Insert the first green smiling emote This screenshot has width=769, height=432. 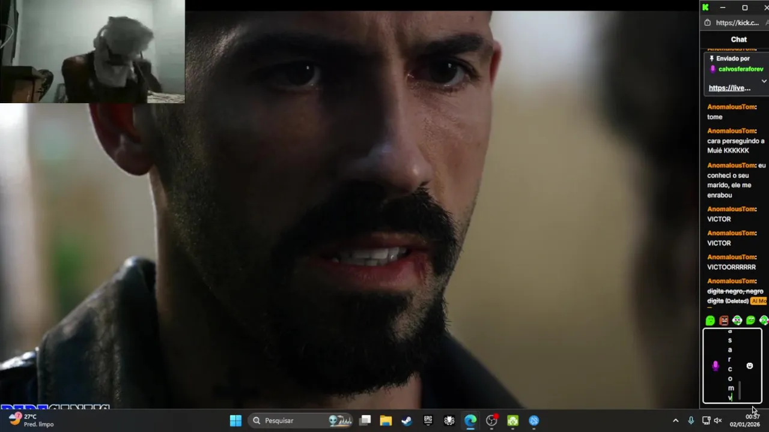(710, 321)
